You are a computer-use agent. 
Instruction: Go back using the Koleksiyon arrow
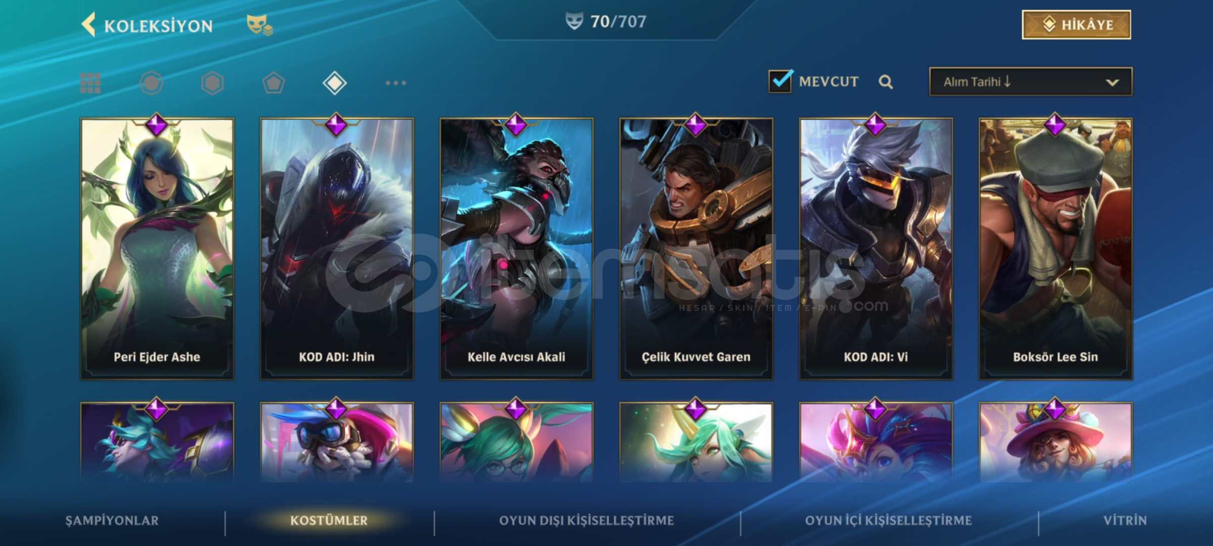(89, 25)
